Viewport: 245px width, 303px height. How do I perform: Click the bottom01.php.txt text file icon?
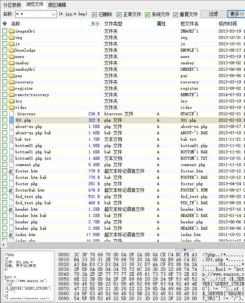coord(12,158)
